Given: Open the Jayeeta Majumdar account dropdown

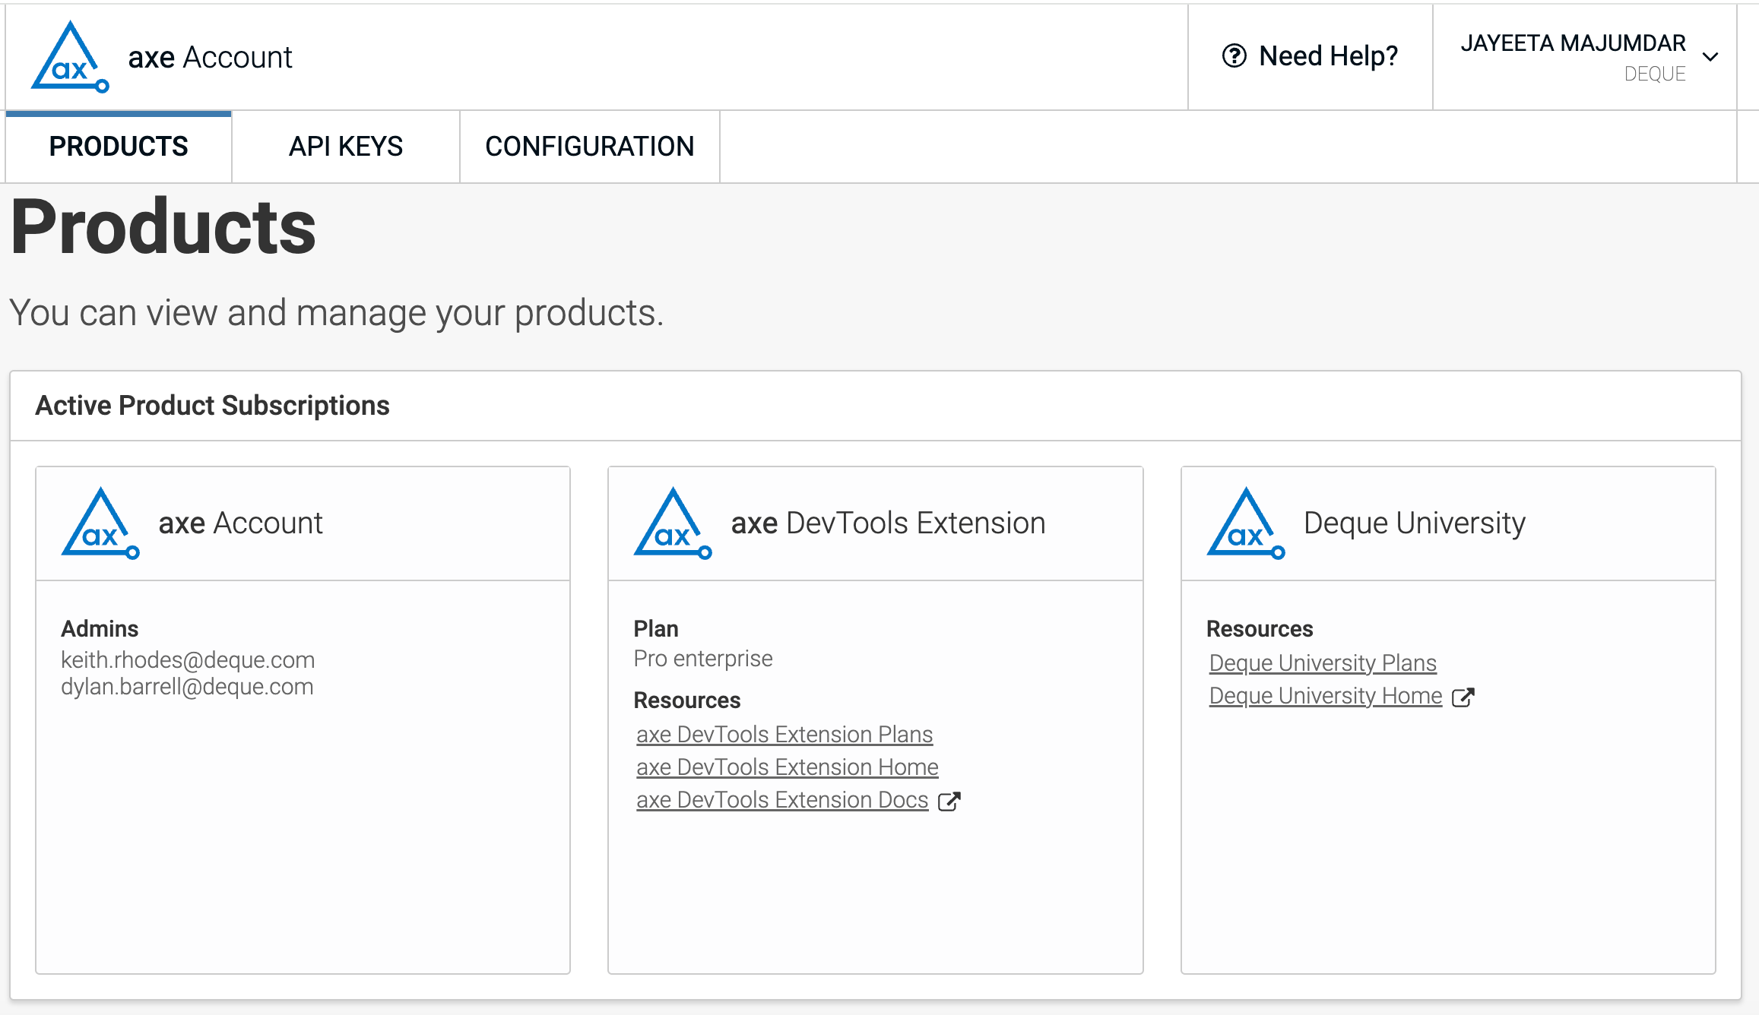Looking at the screenshot, I should coord(1573,44).
